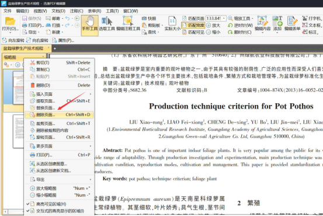Click the 快照 snapshot camera icon
This screenshot has height=216, width=323.
tap(144, 19)
